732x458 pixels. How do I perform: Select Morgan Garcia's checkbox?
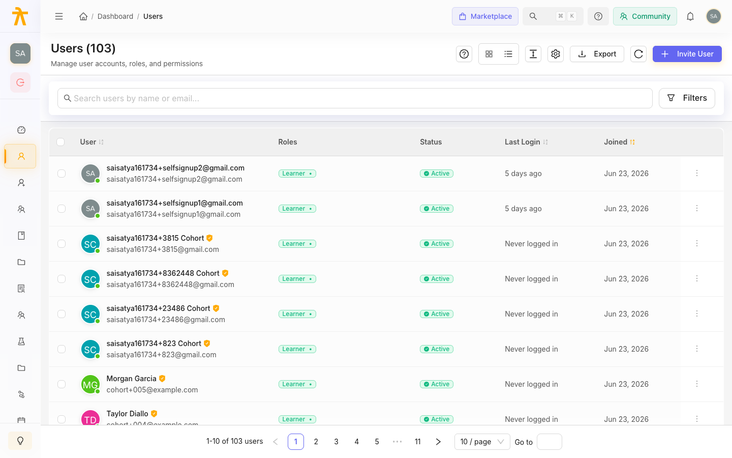point(62,384)
